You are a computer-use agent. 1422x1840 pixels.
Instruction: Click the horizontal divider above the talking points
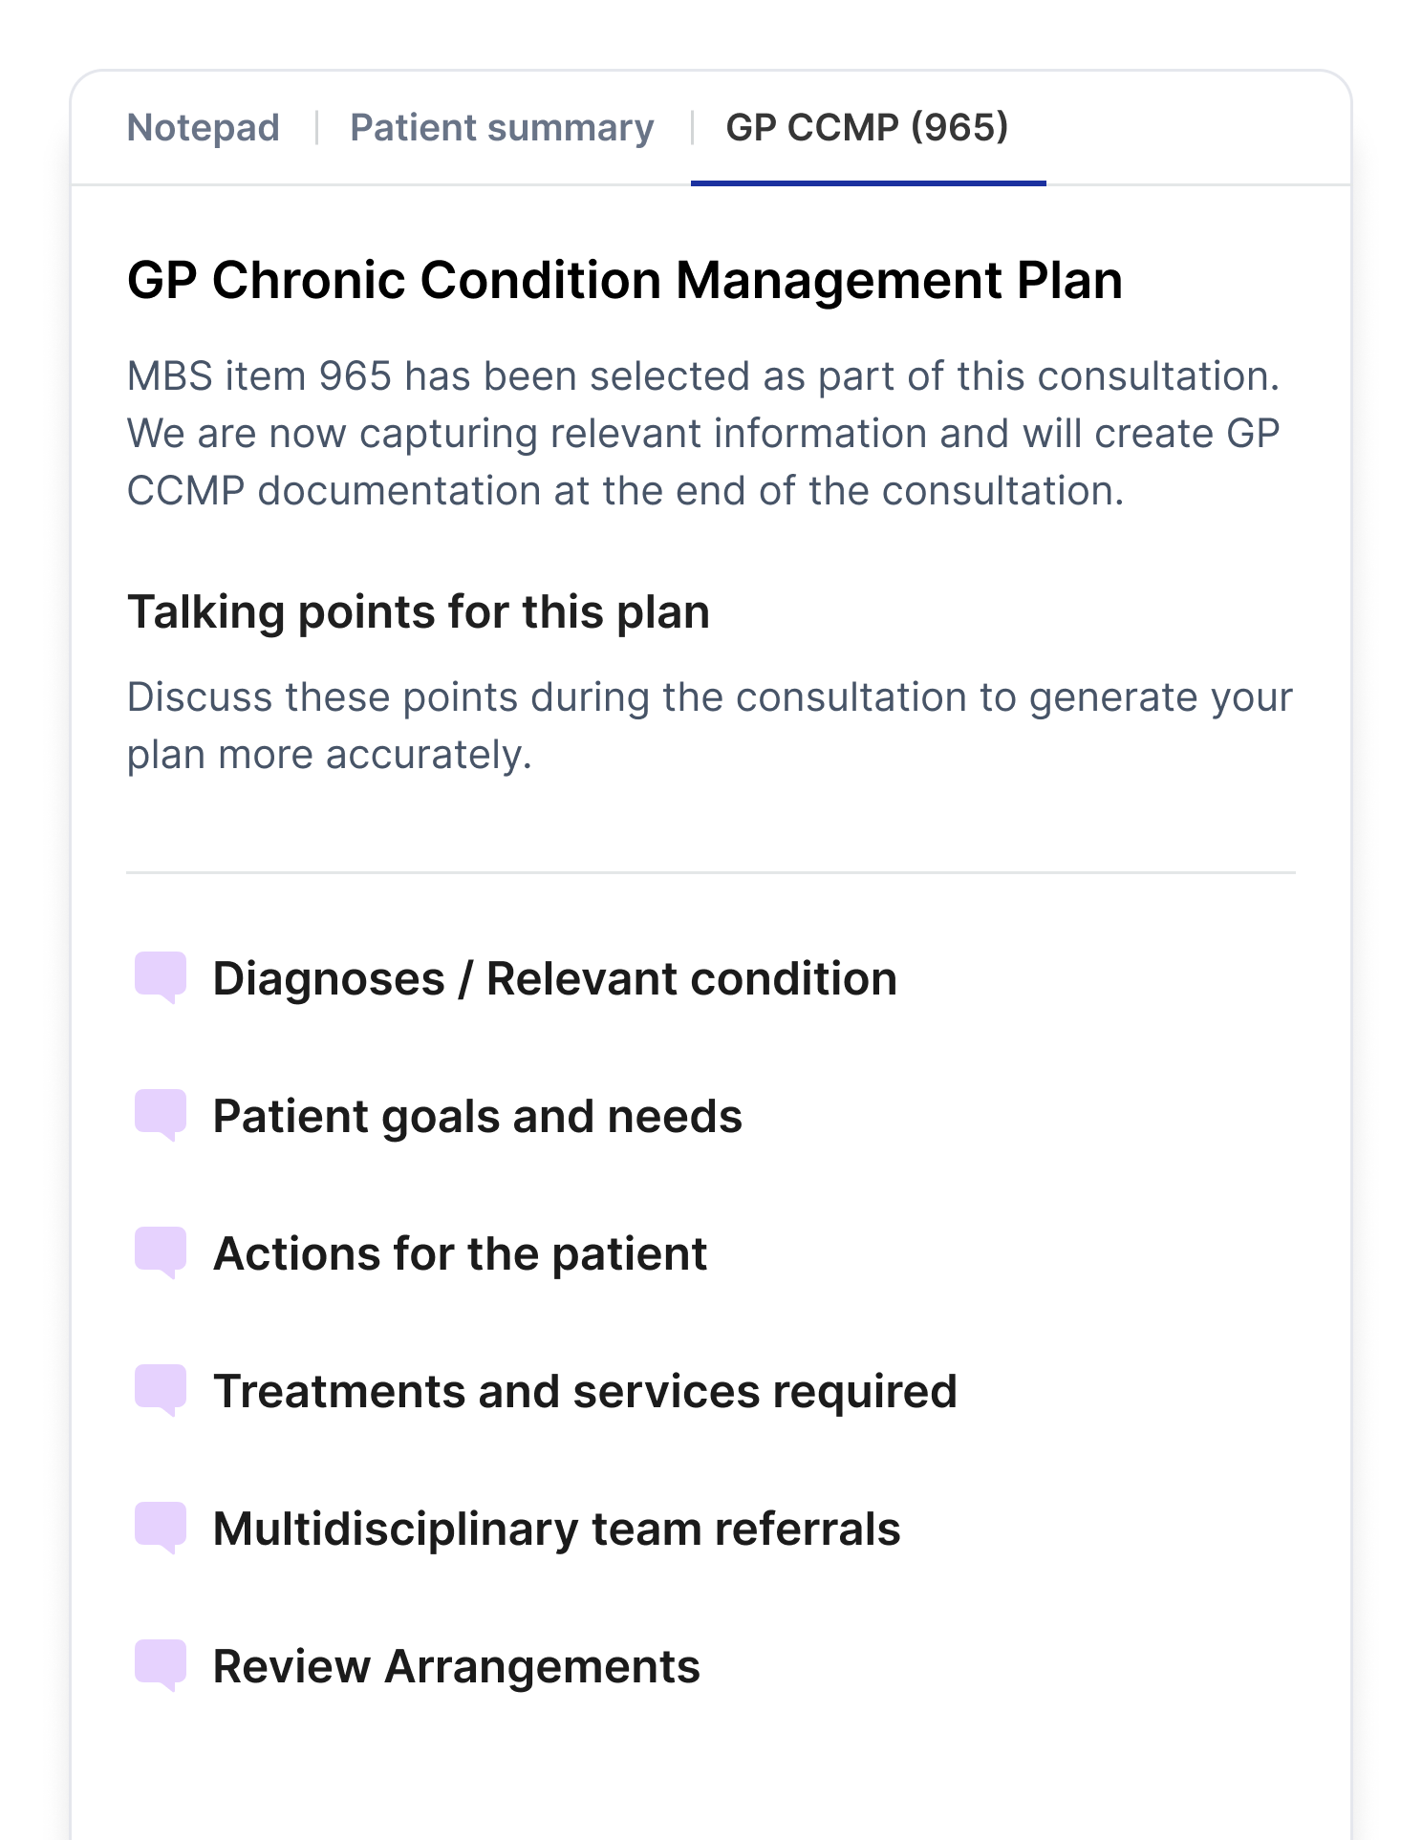point(710,872)
